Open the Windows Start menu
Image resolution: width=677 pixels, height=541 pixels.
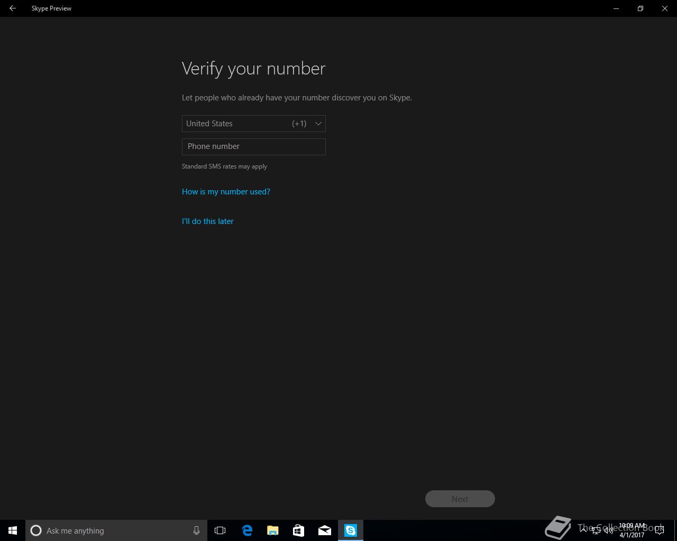(x=13, y=530)
